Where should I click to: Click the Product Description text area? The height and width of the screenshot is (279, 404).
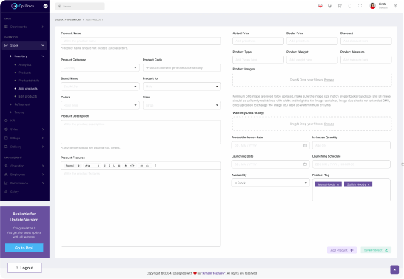[x=141, y=132]
